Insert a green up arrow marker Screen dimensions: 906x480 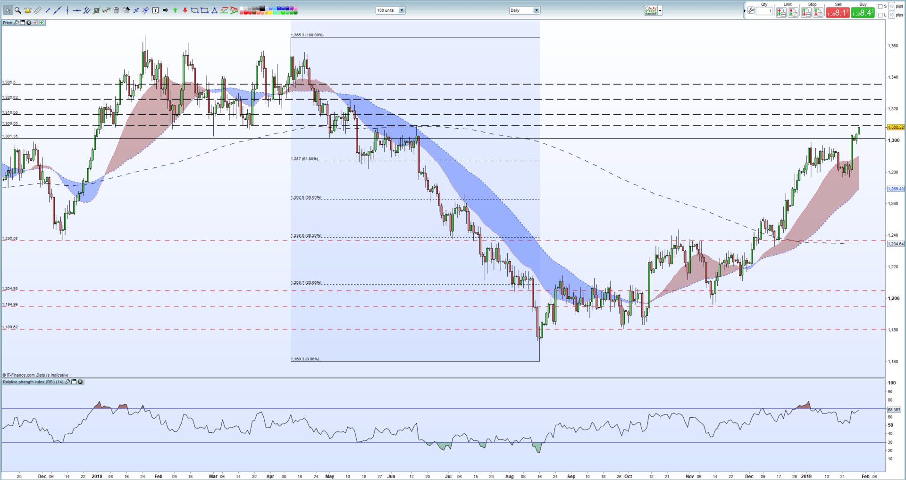point(175,10)
